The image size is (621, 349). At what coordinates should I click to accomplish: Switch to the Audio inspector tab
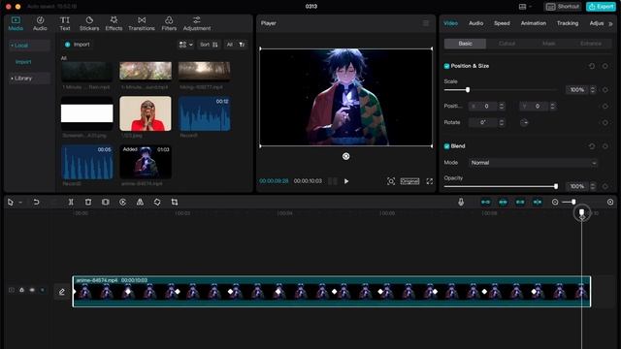coord(475,23)
